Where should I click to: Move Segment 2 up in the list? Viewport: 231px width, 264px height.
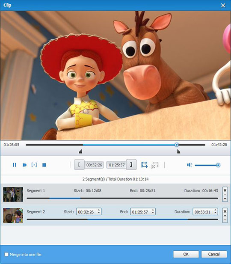click(x=225, y=216)
